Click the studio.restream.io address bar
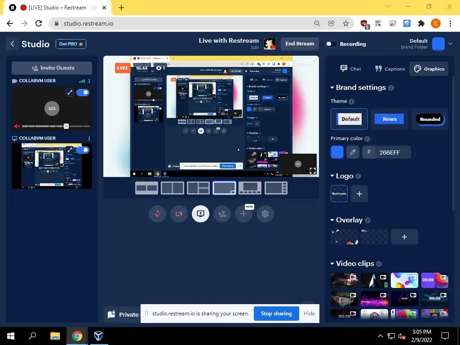Viewport: 460px width, 345px height. pyautogui.click(x=182, y=23)
